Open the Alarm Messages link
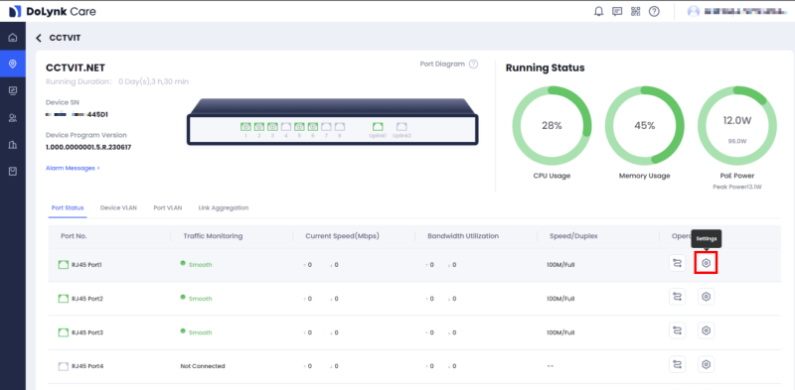 [73, 168]
